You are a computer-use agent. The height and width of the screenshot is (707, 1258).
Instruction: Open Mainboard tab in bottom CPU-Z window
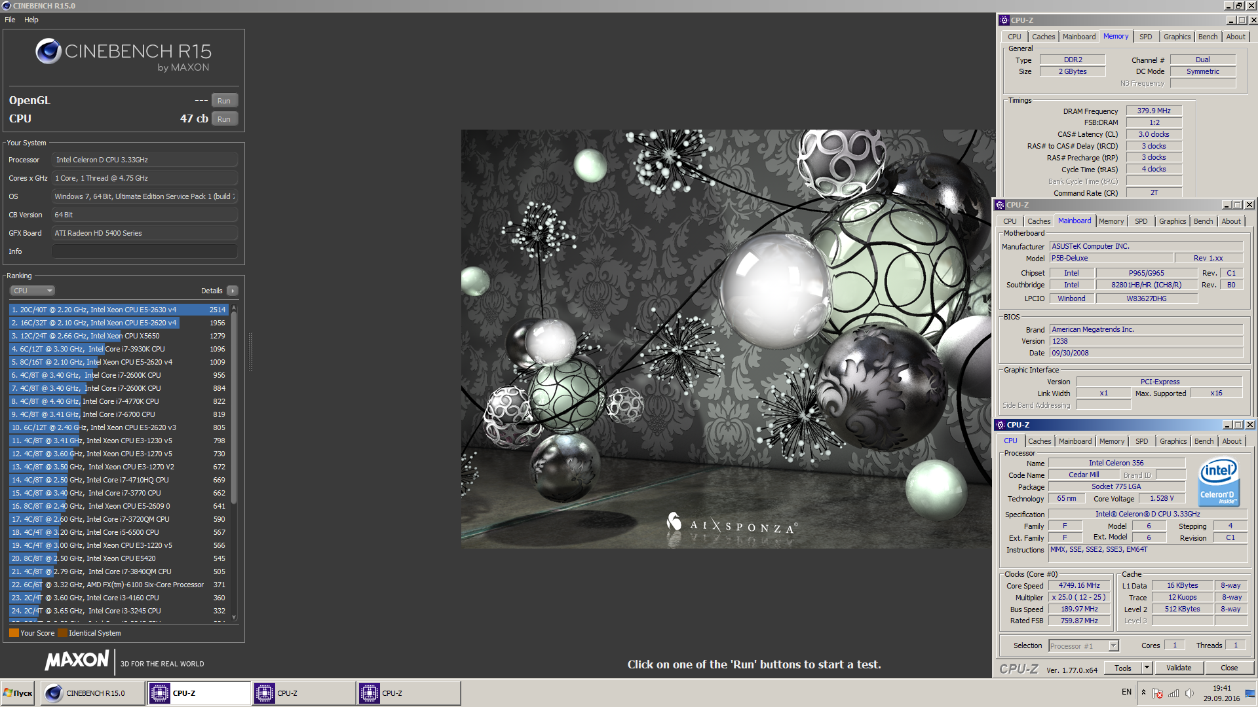[x=1075, y=441]
